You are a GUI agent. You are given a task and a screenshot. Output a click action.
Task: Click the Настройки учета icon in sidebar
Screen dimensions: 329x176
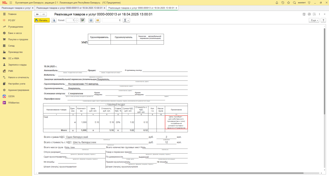(4, 84)
